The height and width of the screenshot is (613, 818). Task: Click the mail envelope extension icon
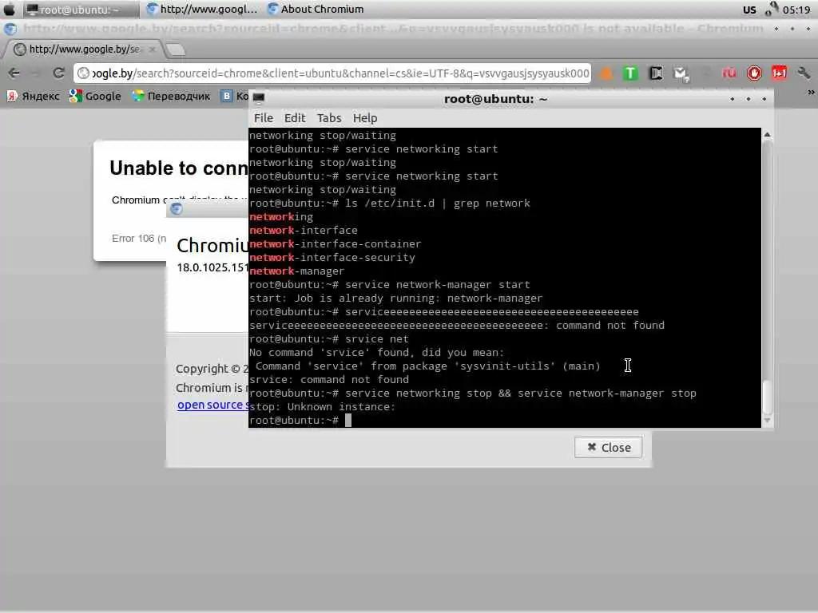coord(681,73)
